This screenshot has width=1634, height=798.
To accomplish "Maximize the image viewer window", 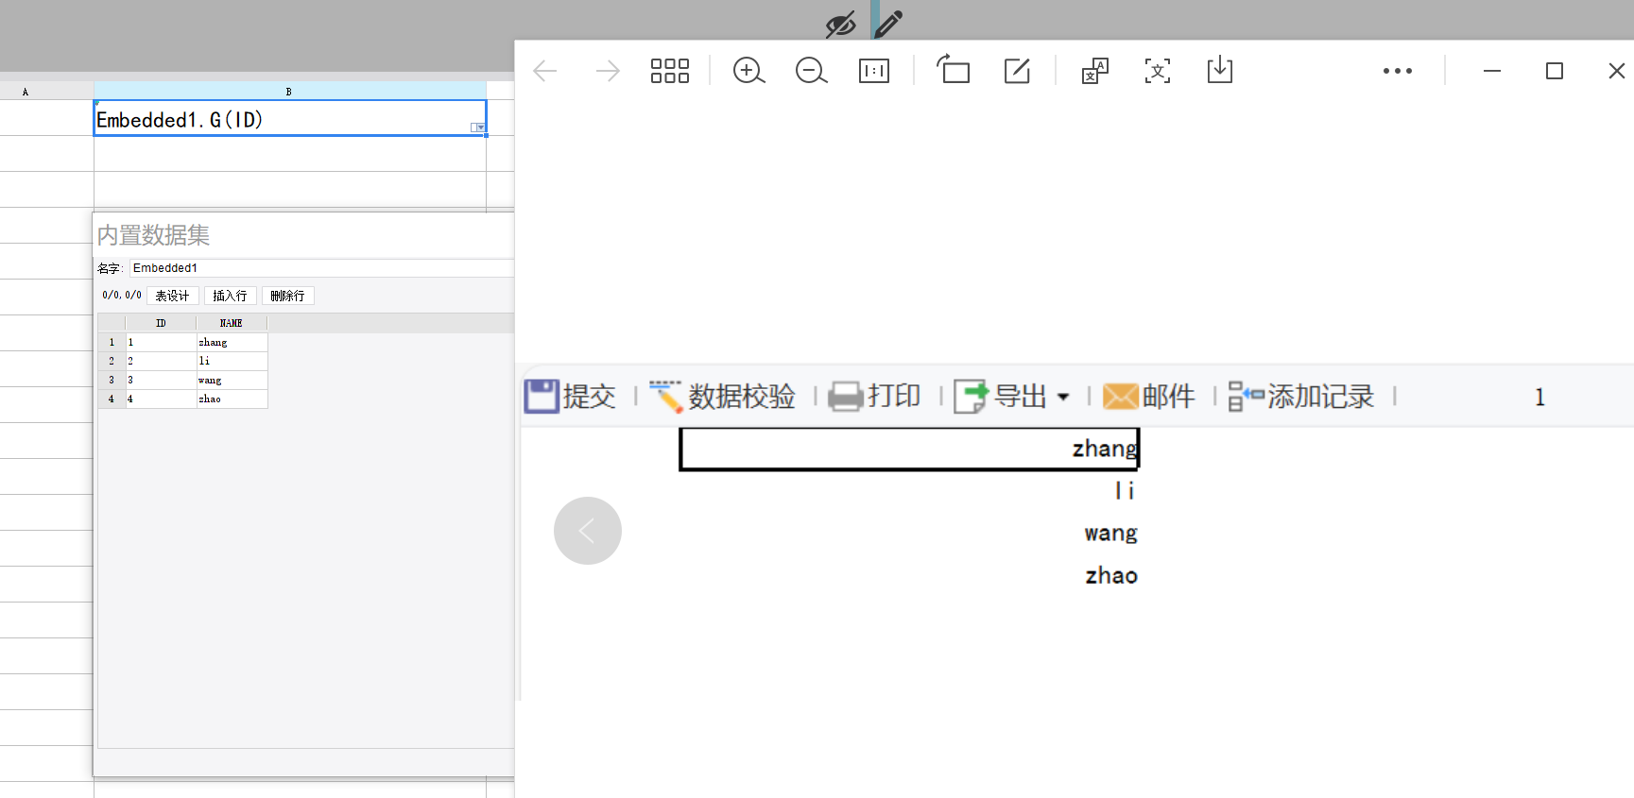I will pyautogui.click(x=1555, y=71).
